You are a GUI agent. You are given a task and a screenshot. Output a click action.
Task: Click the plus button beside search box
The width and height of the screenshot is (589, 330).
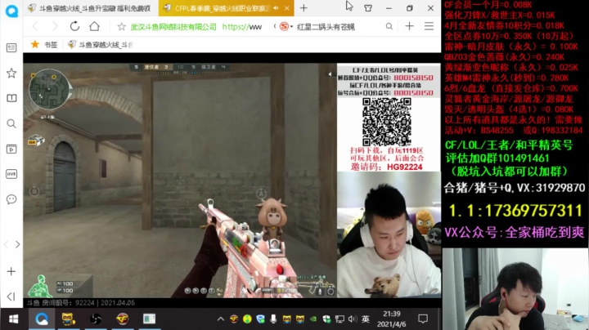click(410, 26)
